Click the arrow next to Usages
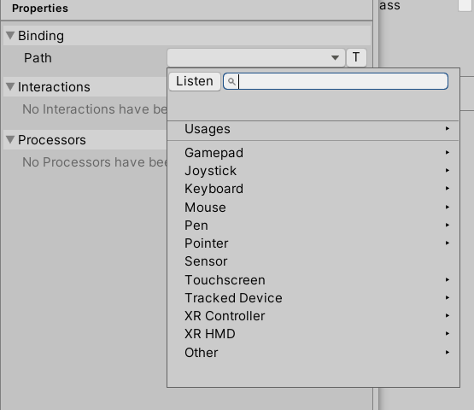The height and width of the screenshot is (410, 474). click(448, 128)
